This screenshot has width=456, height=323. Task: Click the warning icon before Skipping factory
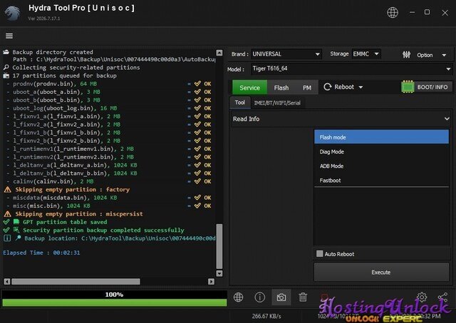tap(8, 190)
